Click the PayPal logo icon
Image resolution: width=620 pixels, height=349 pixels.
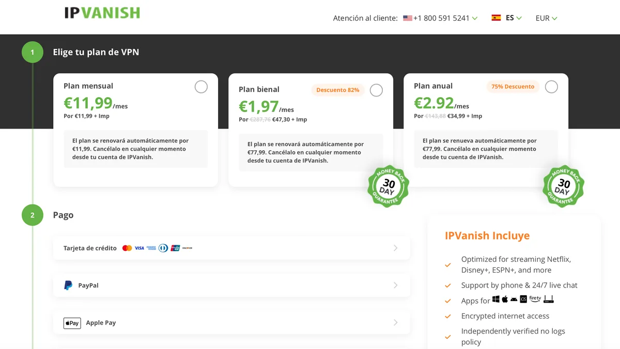pyautogui.click(x=68, y=285)
